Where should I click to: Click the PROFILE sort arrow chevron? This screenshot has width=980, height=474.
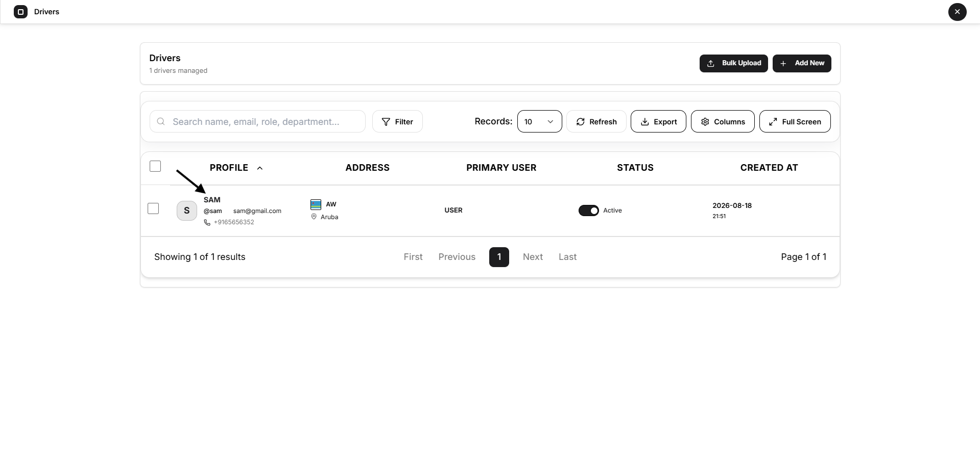point(260,168)
